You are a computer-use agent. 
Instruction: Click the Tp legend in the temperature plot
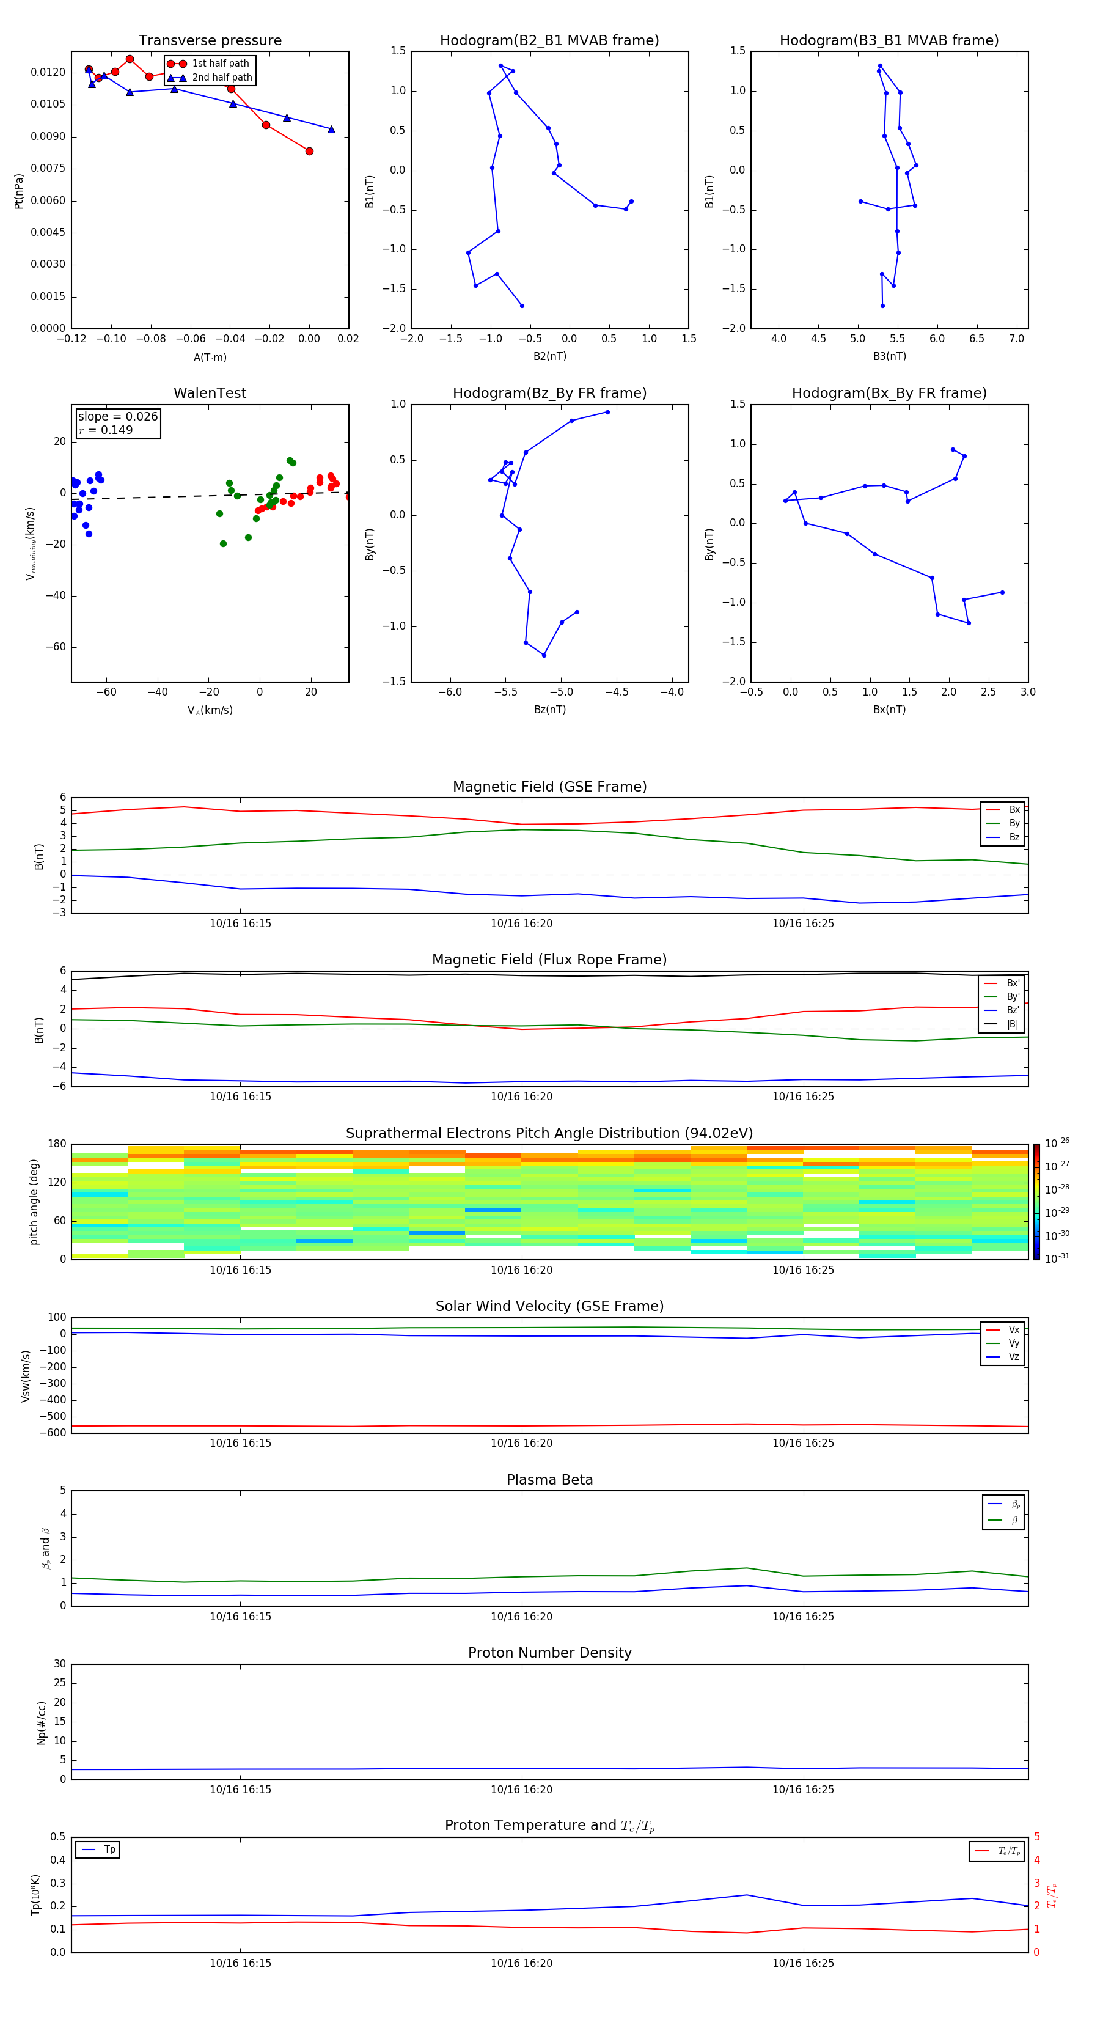pyautogui.click(x=98, y=1850)
